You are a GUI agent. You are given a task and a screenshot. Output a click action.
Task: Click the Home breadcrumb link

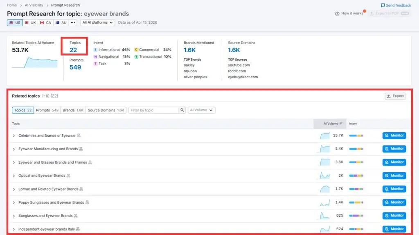[12, 5]
